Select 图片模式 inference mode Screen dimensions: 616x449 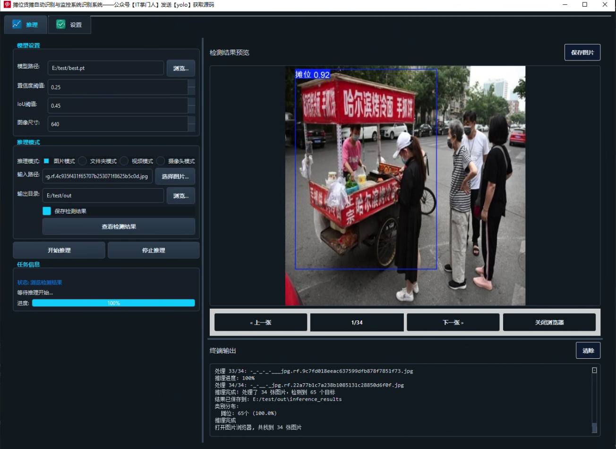pos(46,161)
